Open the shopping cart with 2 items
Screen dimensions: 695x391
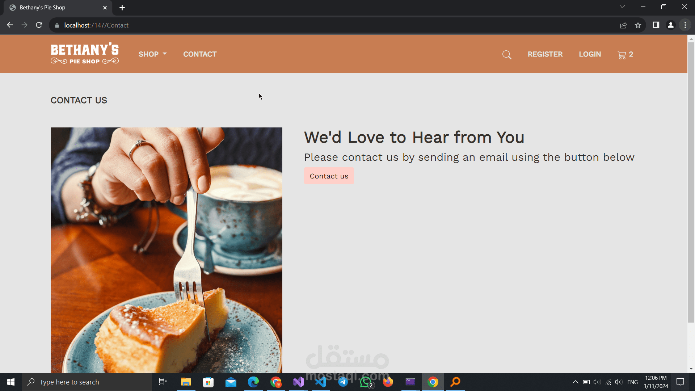click(x=625, y=55)
